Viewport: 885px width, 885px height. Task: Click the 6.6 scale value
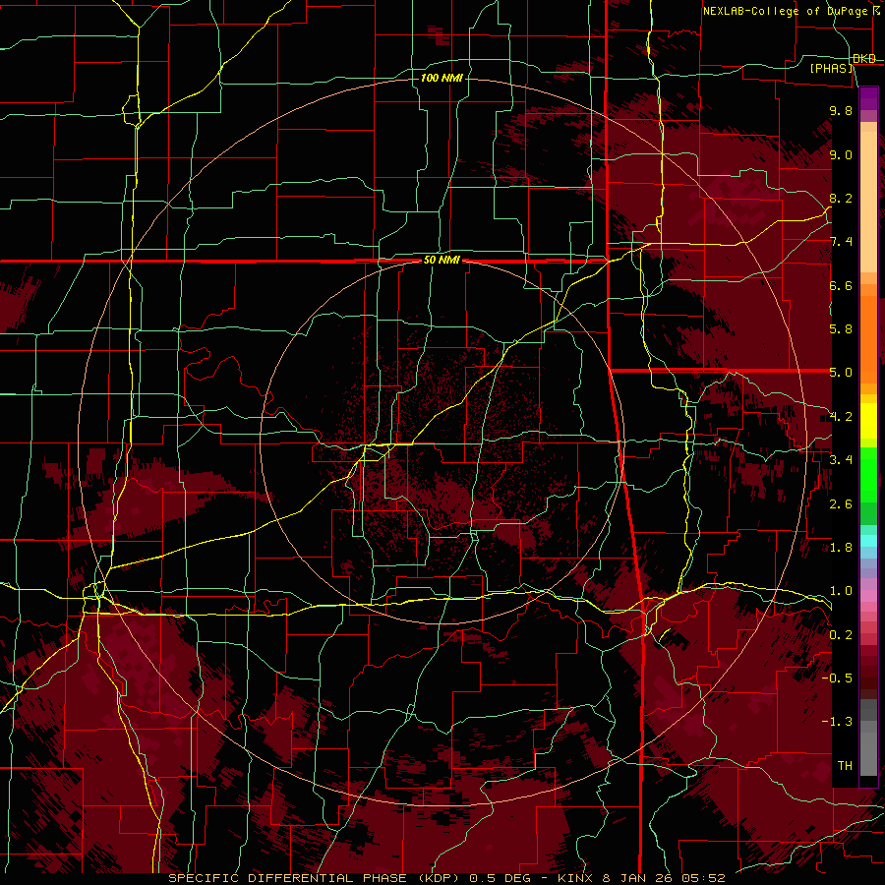click(x=841, y=285)
